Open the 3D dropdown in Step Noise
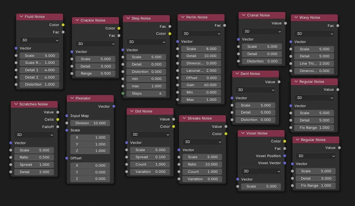The height and width of the screenshot is (206, 355). 146,42
